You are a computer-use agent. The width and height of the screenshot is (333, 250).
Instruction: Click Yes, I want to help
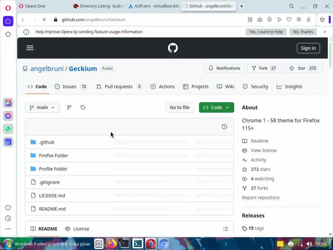pyautogui.click(x=266, y=32)
